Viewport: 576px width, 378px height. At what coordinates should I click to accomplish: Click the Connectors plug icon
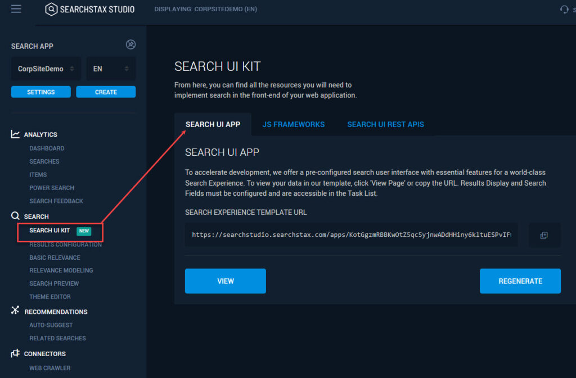15,353
